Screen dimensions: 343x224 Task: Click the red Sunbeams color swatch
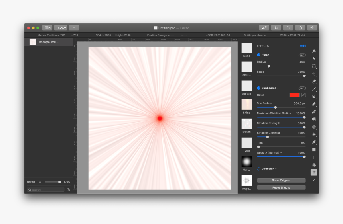click(x=294, y=95)
